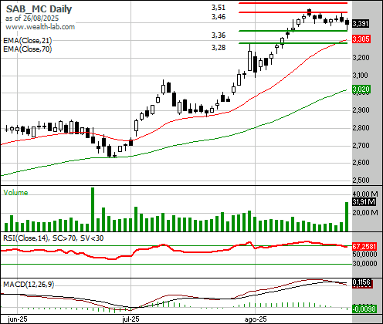The height and width of the screenshot is (324, 383).
Task: Click the 3,100 price axis label
Action: pyautogui.click(x=361, y=76)
